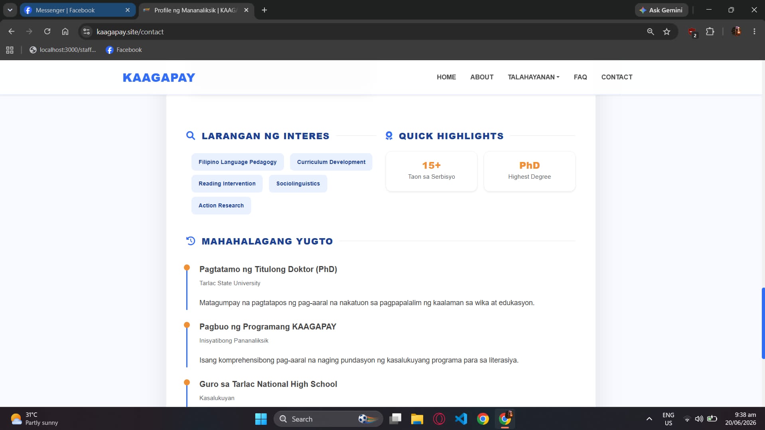
Task: Open the Wi-Fi network tray icon
Action: pos(687,419)
